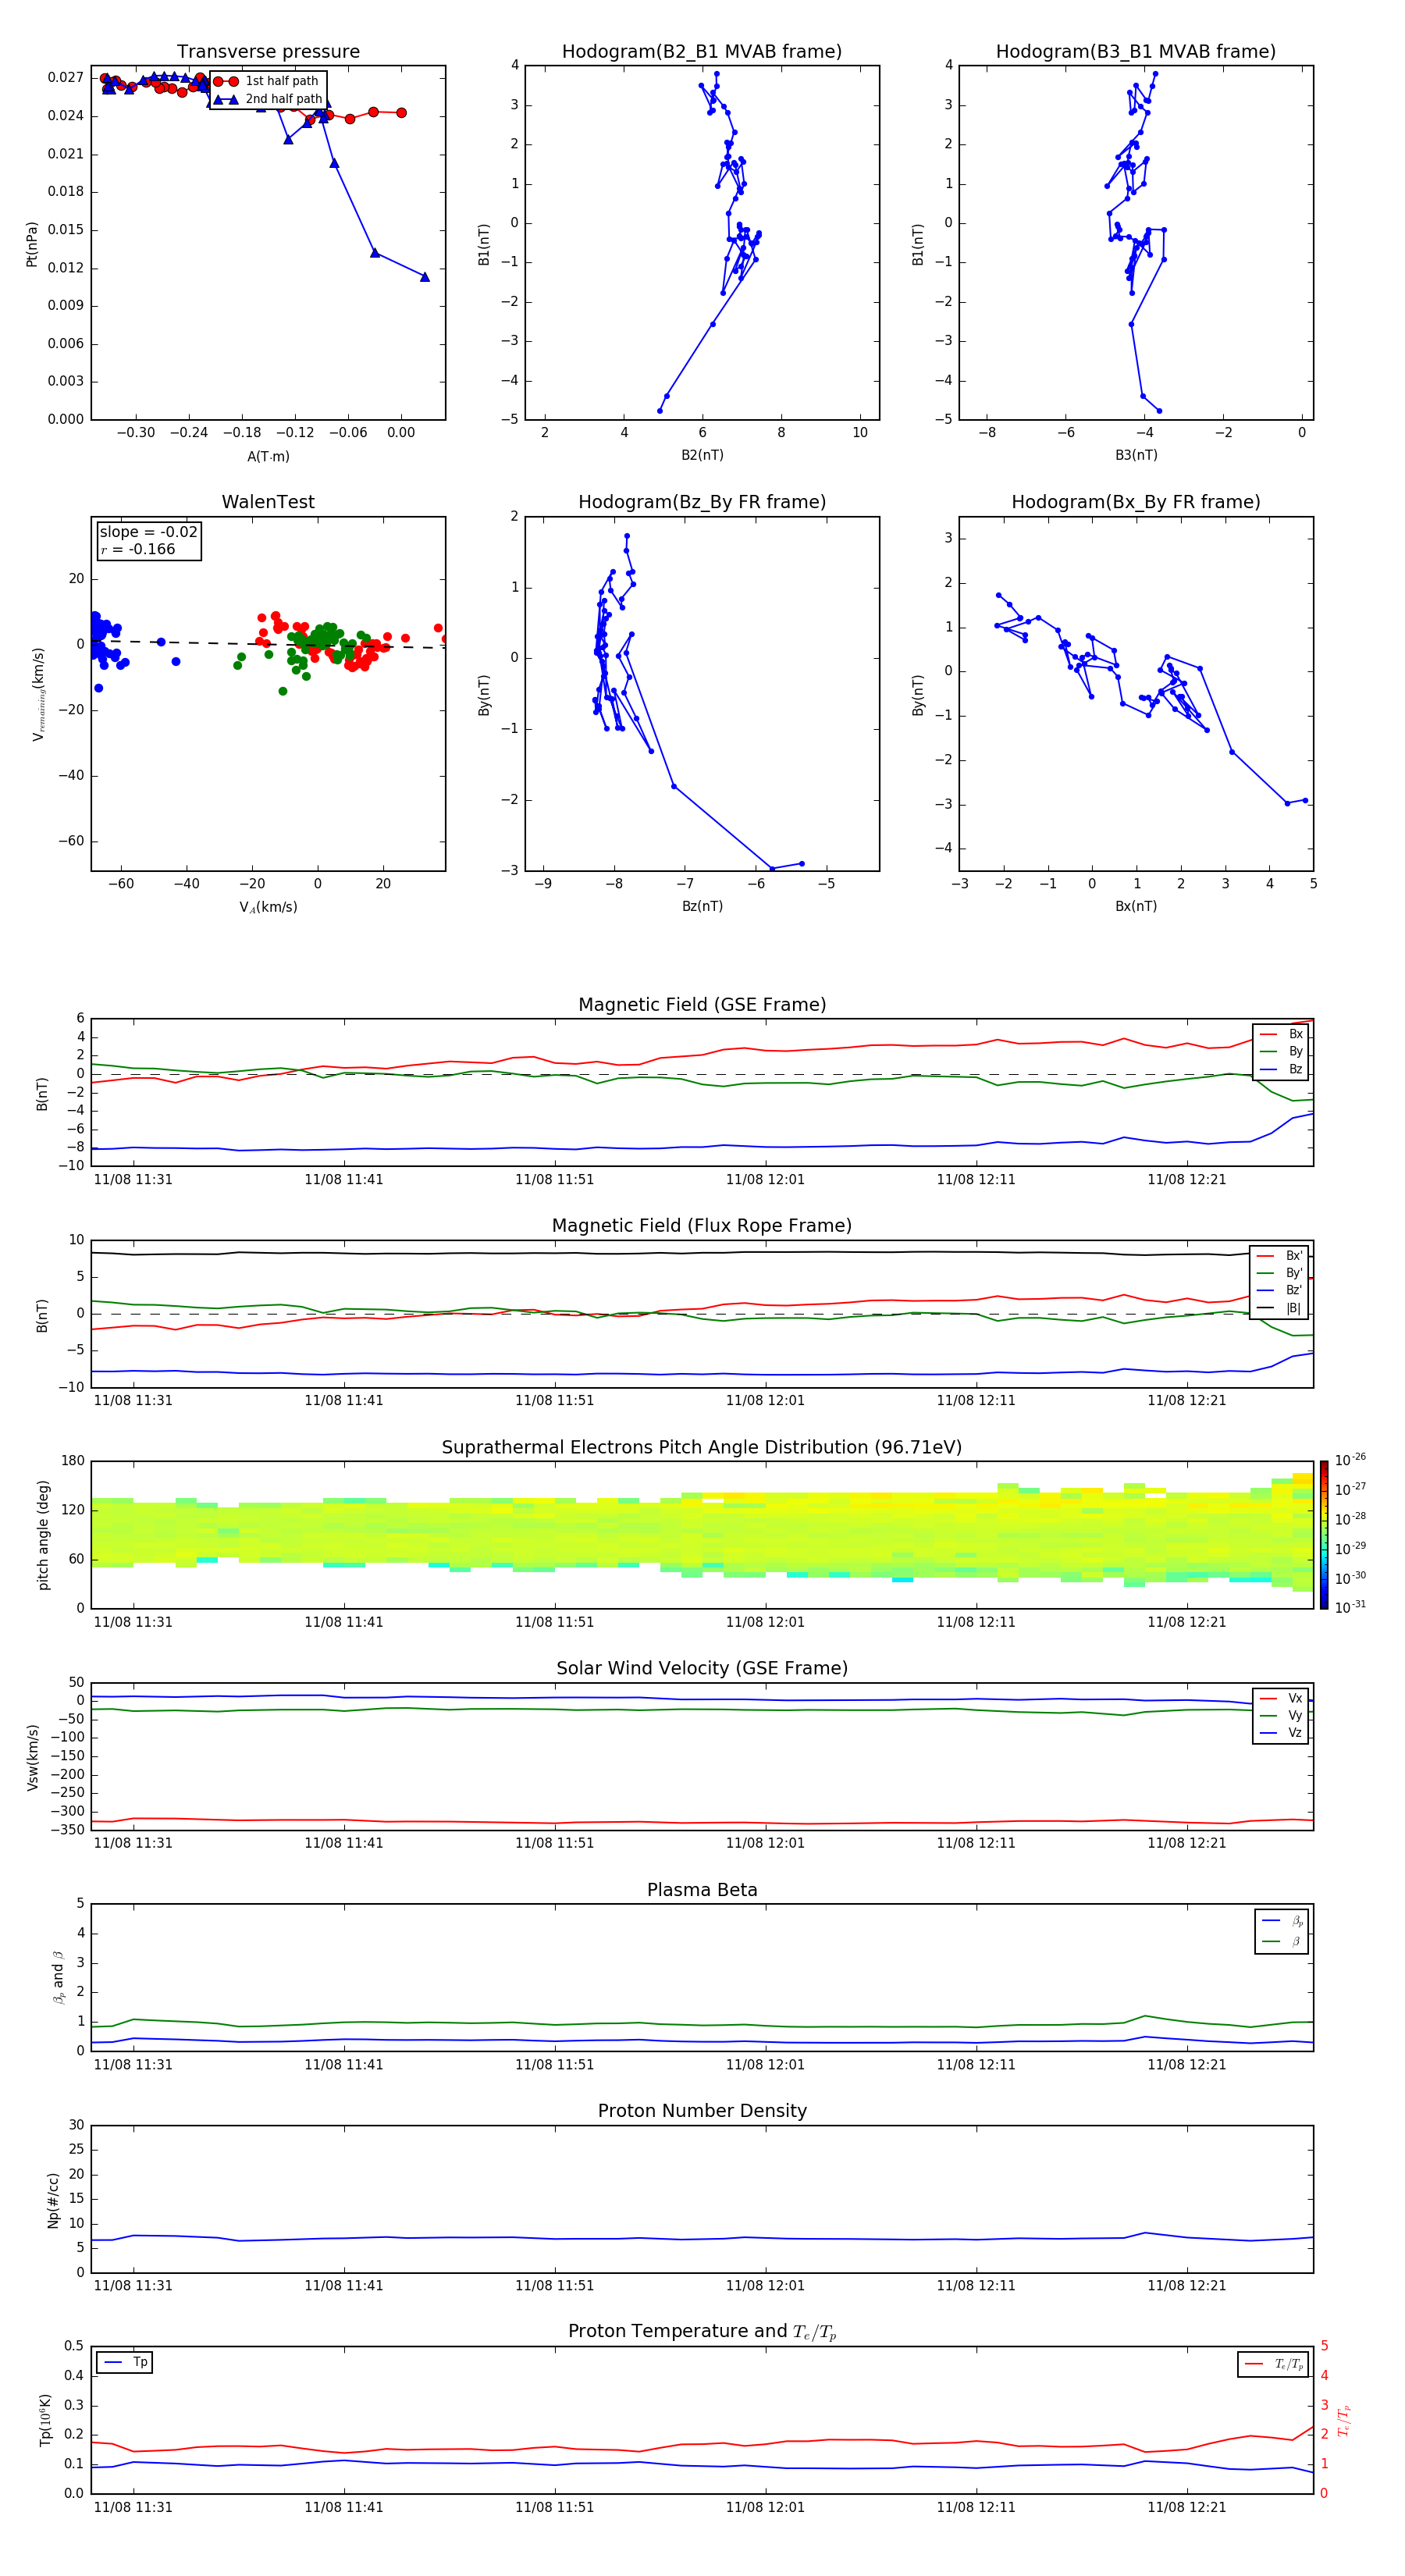Click the Suprathermal Electrons Pitch Angle Distribution title
1405x2576 pixels.
702,1448
